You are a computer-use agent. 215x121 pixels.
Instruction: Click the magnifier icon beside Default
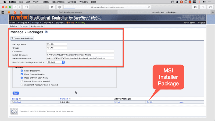point(13,102)
